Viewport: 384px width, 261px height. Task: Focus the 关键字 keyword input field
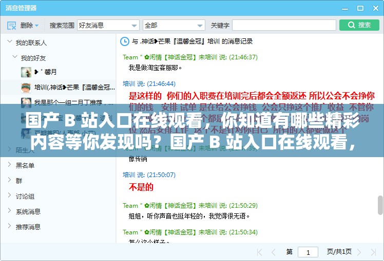(x=284, y=25)
